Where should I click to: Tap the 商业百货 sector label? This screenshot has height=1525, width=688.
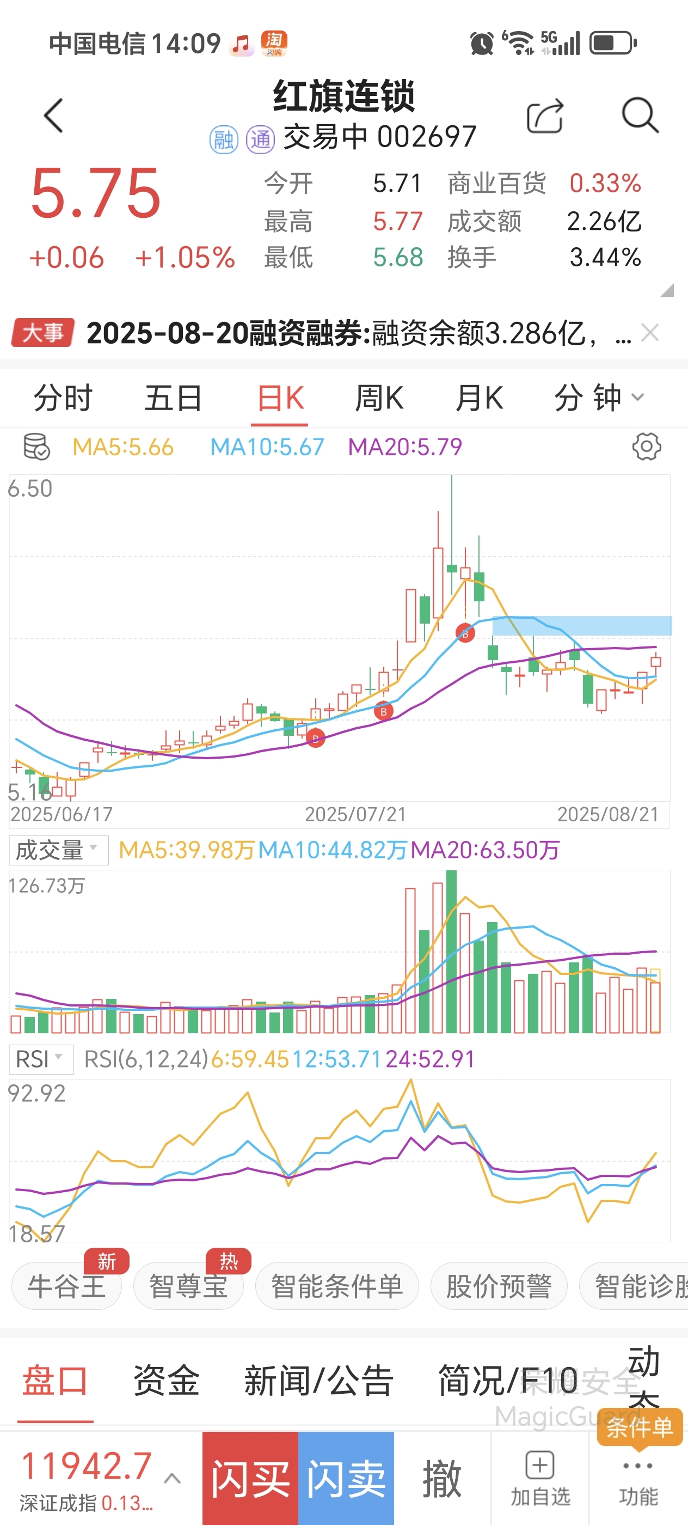tap(496, 184)
